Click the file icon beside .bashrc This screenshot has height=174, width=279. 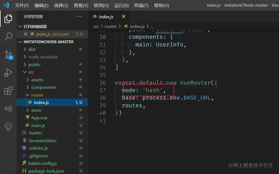pyautogui.click(x=24, y=133)
